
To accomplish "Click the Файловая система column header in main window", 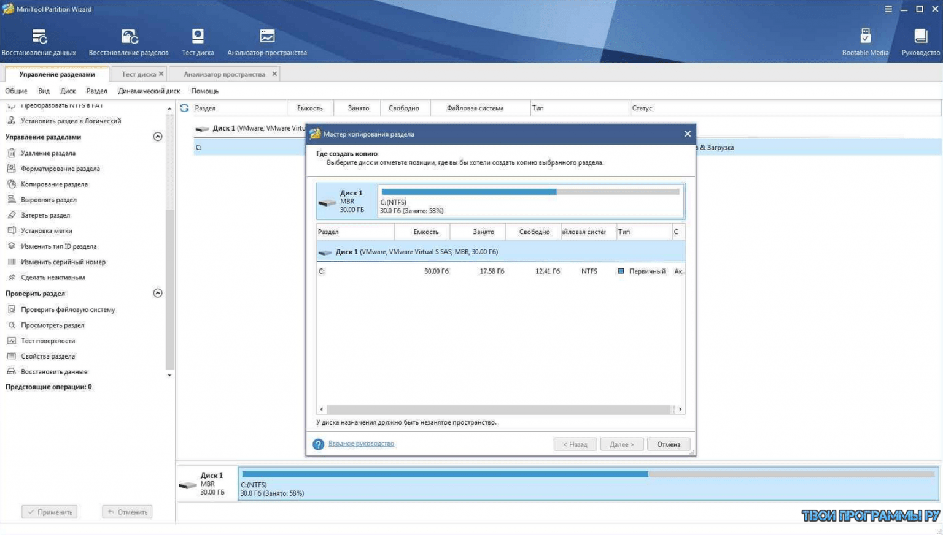I will tap(481, 108).
